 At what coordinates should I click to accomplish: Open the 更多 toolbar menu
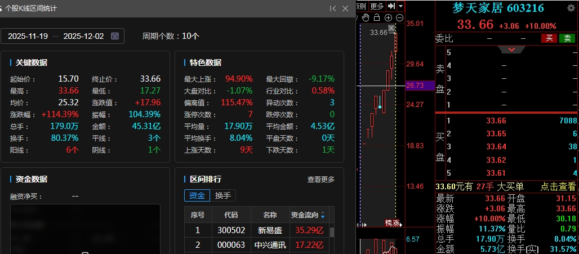(x=377, y=6)
